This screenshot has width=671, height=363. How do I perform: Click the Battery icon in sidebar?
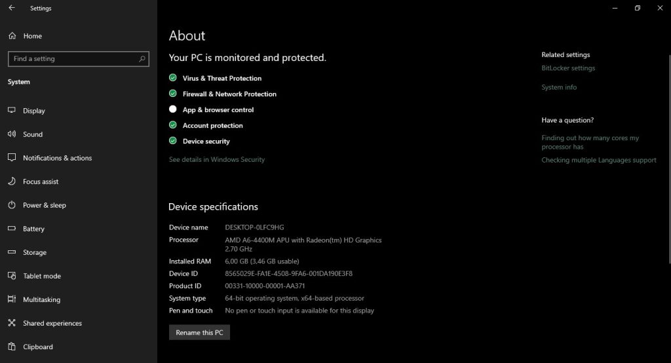[x=12, y=229]
